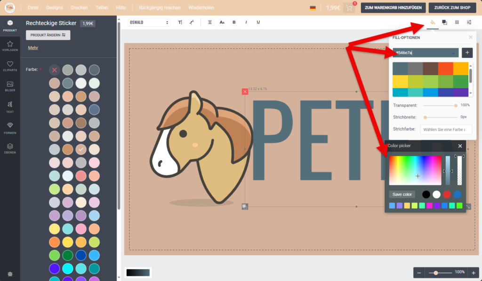Image resolution: width=482 pixels, height=281 pixels.
Task: Open the Drucken menu
Action: coord(79,8)
